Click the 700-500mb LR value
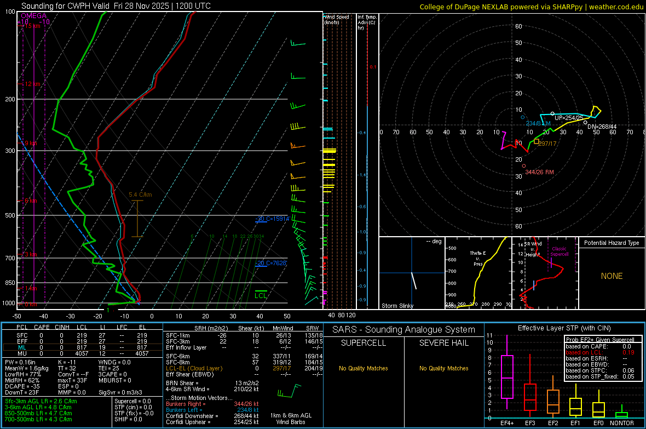Screen dimensions: 646x429 tap(38, 419)
